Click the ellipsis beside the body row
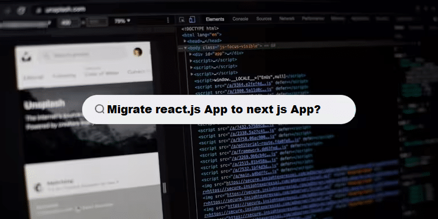Screen dimensions: 438x219 (x=181, y=48)
